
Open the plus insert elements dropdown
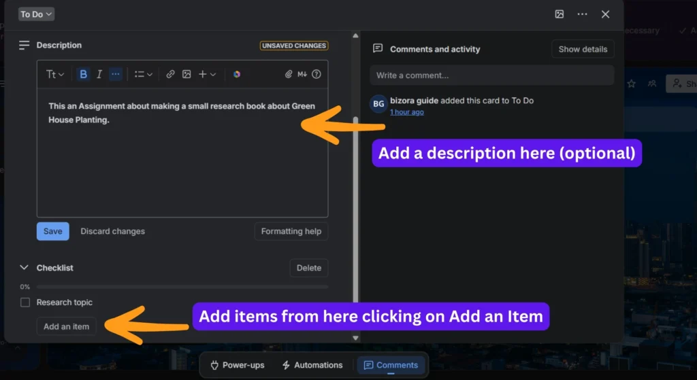(x=207, y=74)
